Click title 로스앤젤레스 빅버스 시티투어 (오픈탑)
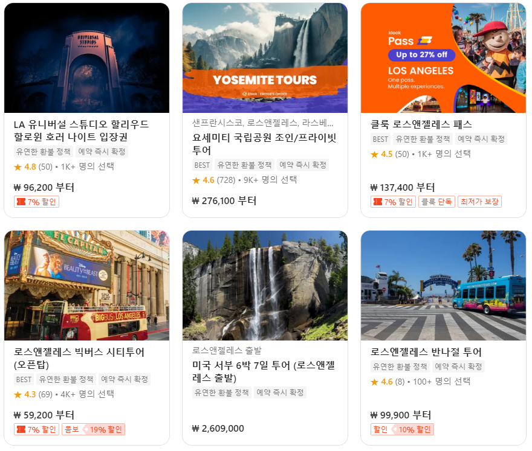The image size is (532, 451). pyautogui.click(x=79, y=358)
